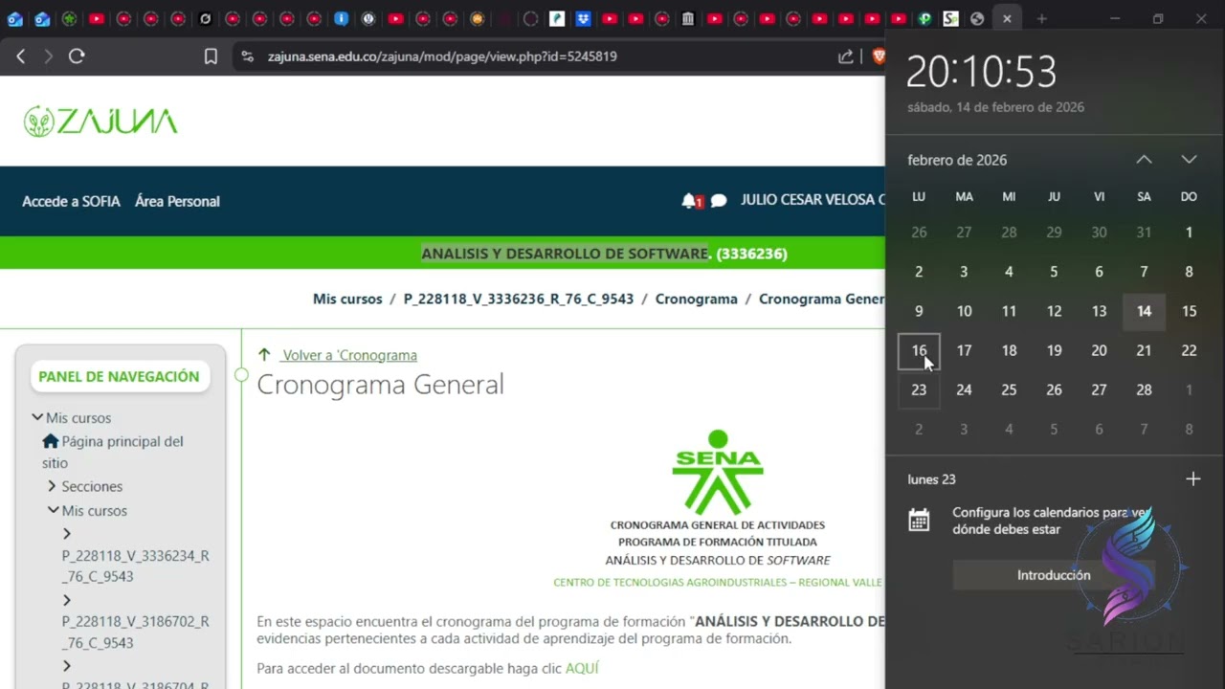This screenshot has height=689, width=1225.
Task: Open P_228118_V_3336236_R_76_C_9543 breadcrumb link
Action: tap(519, 299)
